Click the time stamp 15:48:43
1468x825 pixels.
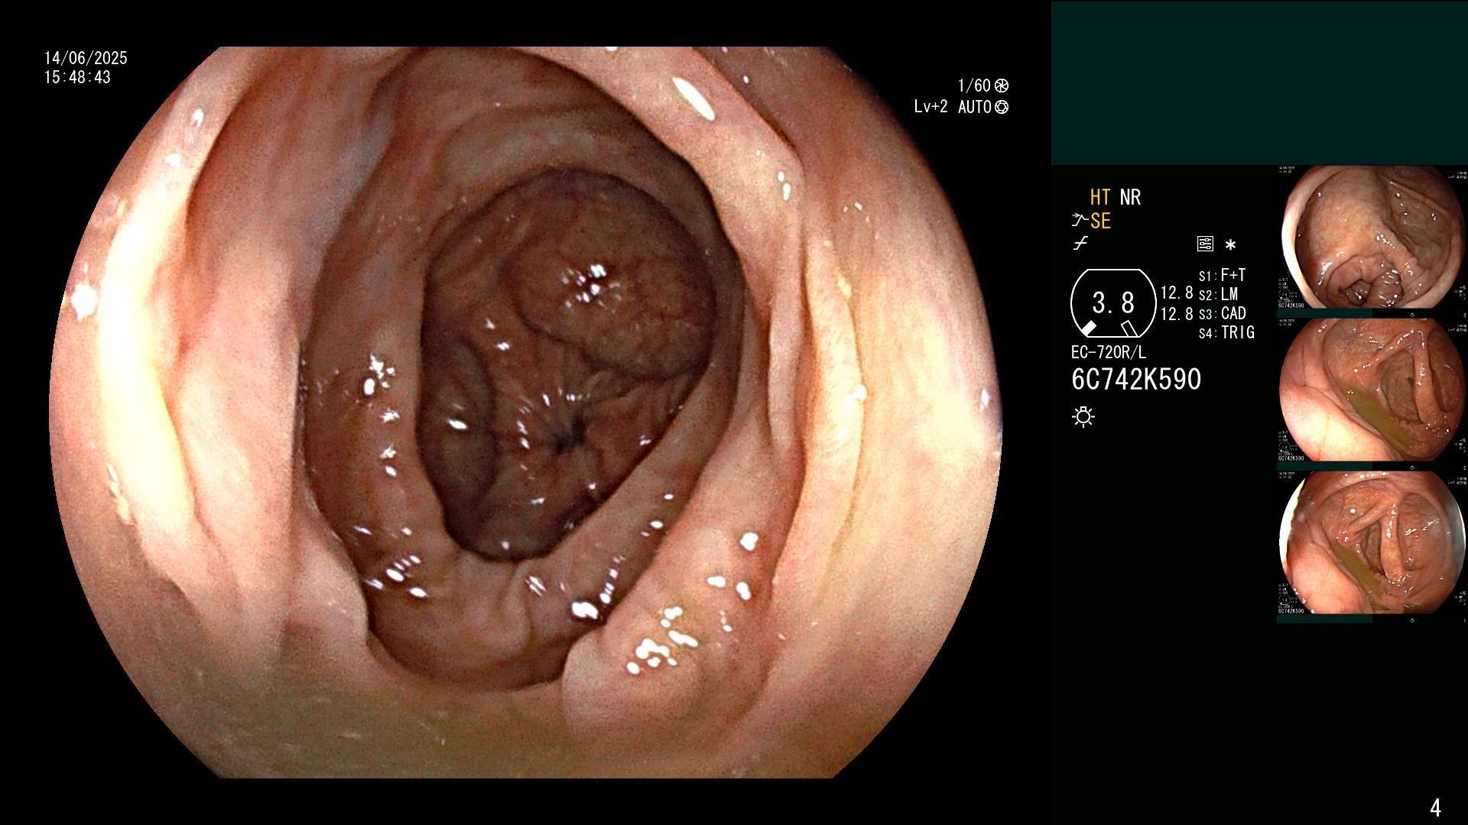point(77,77)
